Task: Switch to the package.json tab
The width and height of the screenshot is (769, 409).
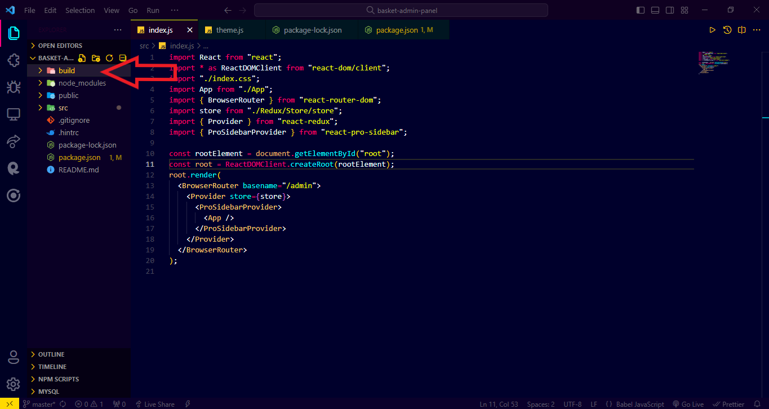Action: point(403,30)
